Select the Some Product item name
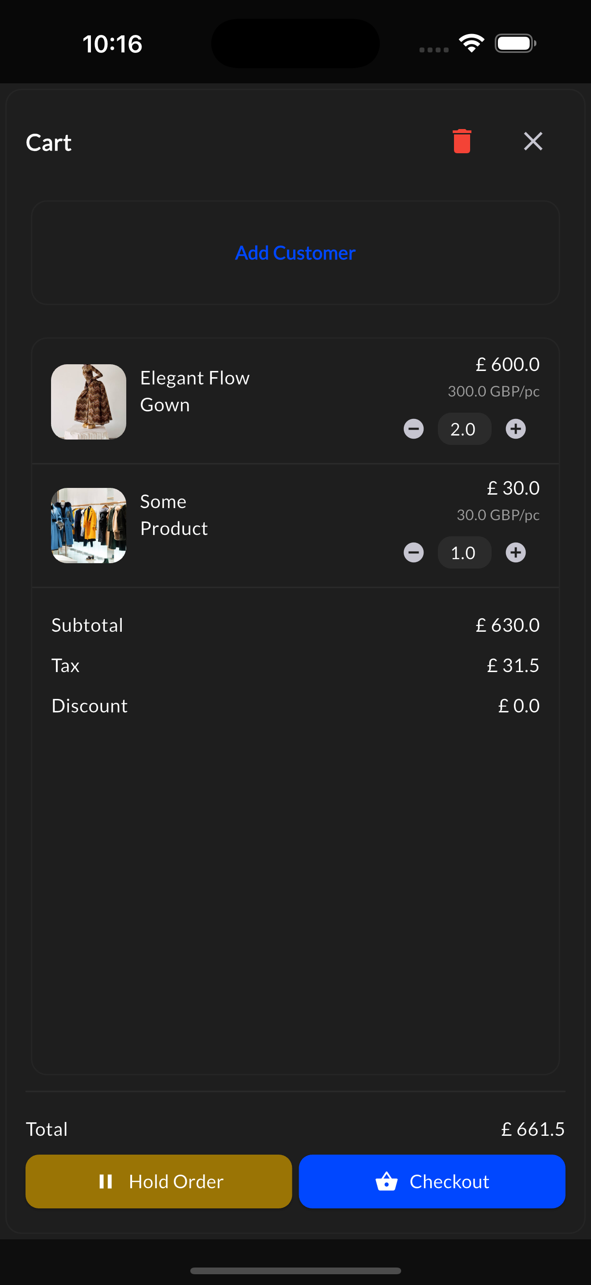The height and width of the screenshot is (1285, 591). pyautogui.click(x=173, y=515)
